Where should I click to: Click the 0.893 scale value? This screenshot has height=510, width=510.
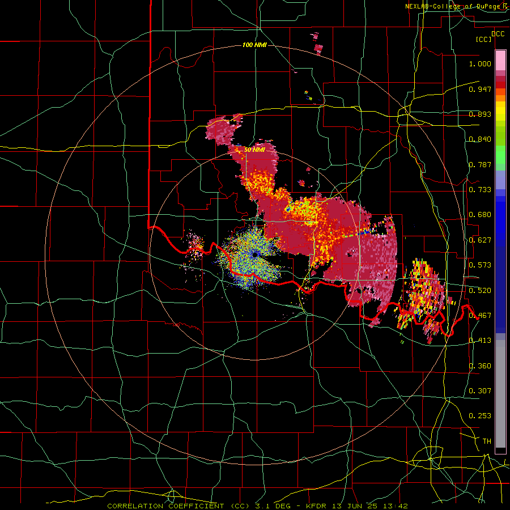(480, 114)
